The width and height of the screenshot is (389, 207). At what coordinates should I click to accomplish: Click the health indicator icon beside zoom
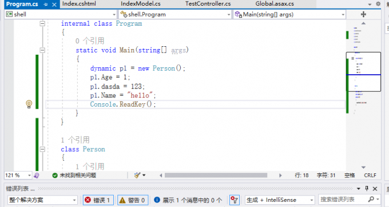pos(37,176)
